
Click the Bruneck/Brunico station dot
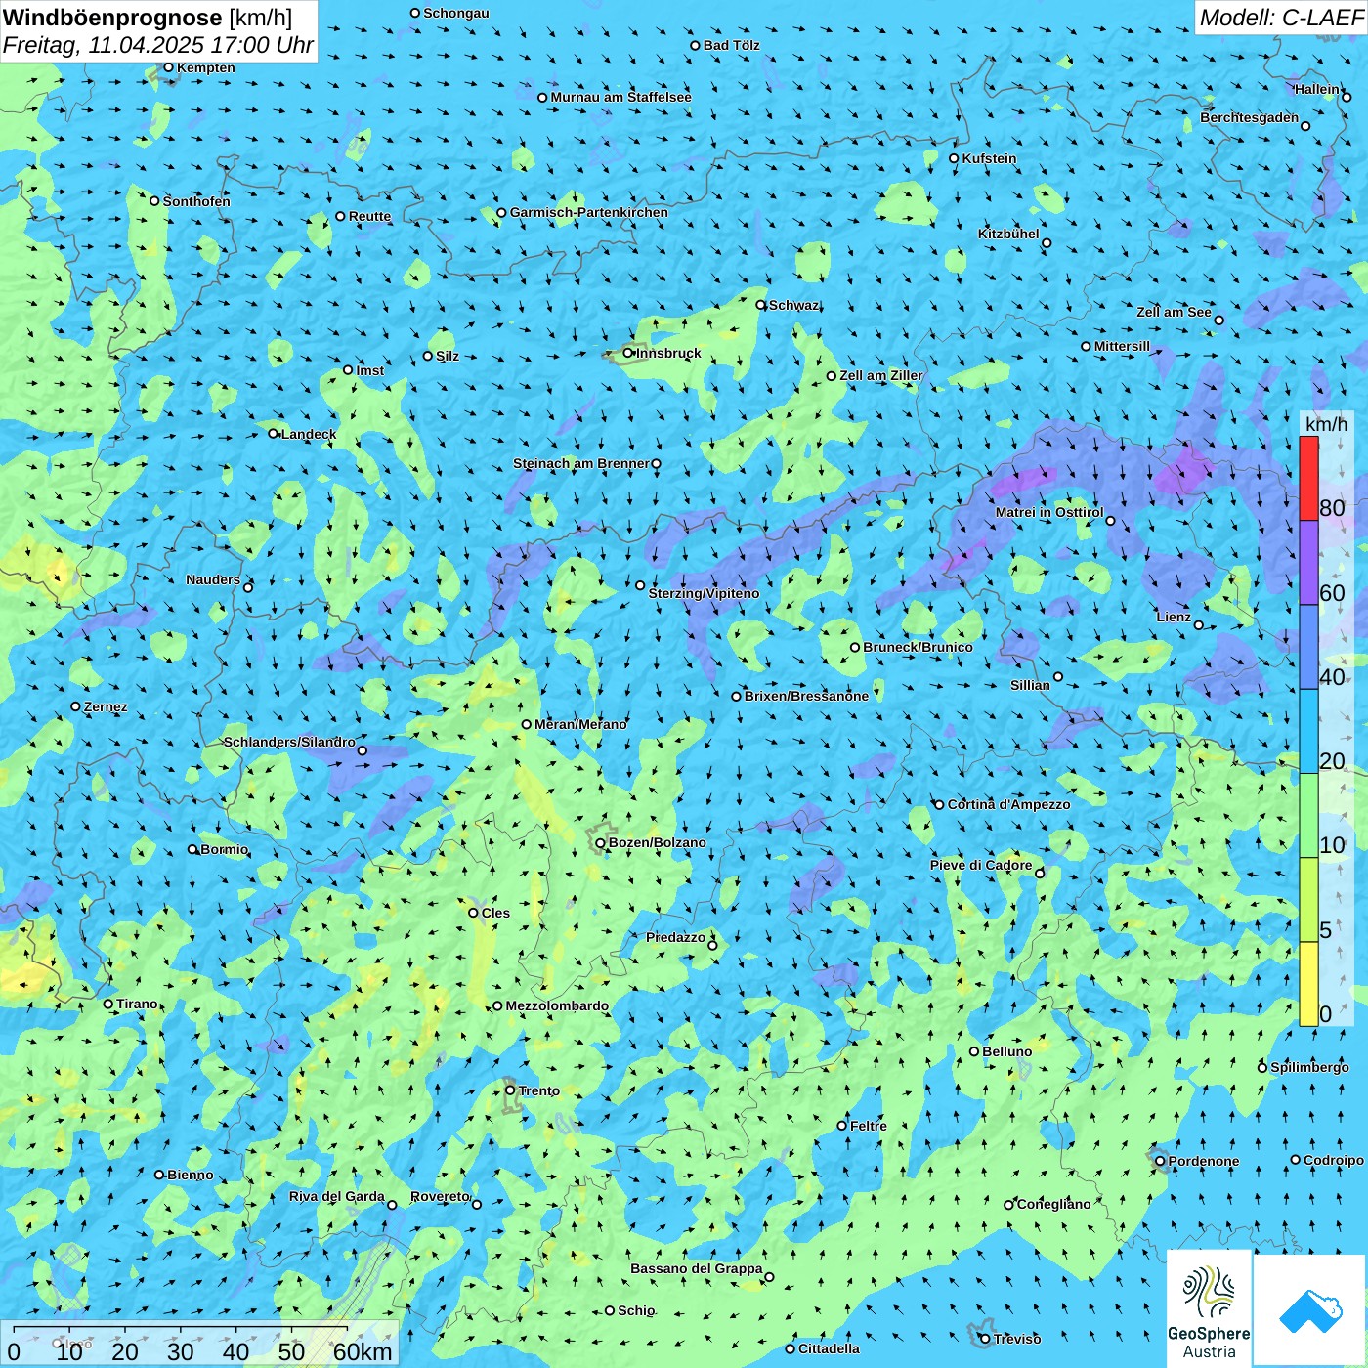(855, 647)
